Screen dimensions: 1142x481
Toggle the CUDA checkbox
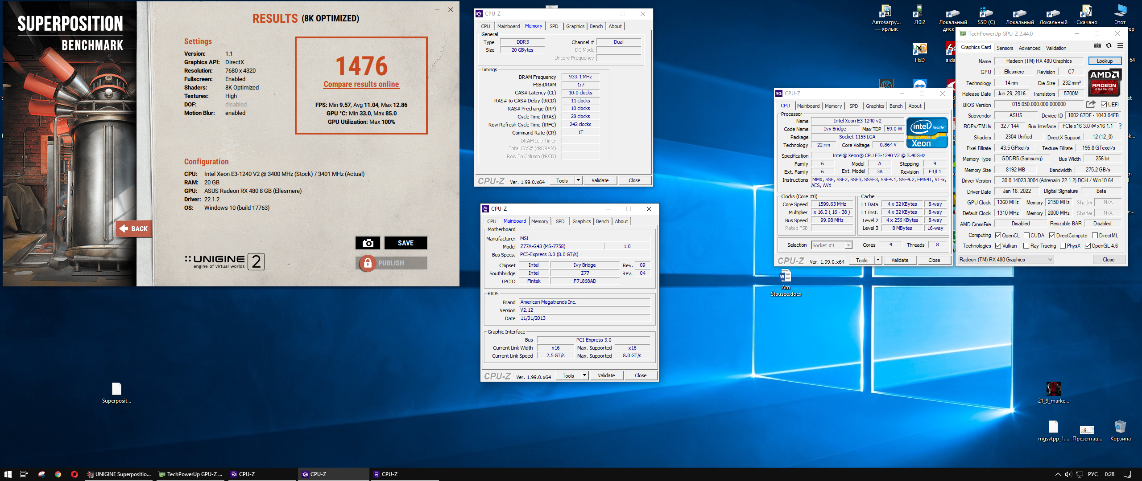[x=1026, y=236]
